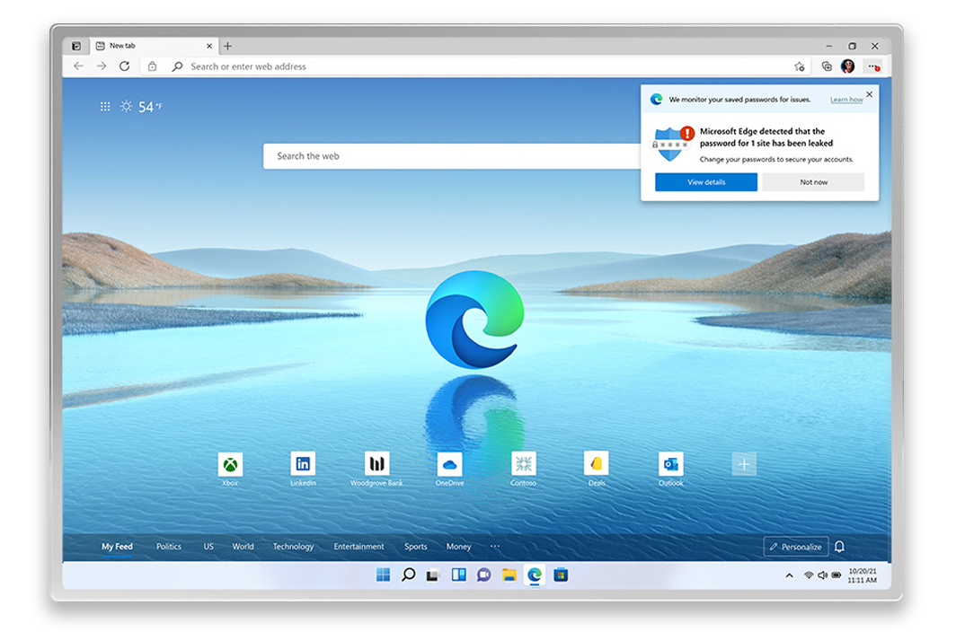Image resolution: width=956 pixels, height=632 pixels.
Task: Add a new quick link tile
Action: point(744,464)
